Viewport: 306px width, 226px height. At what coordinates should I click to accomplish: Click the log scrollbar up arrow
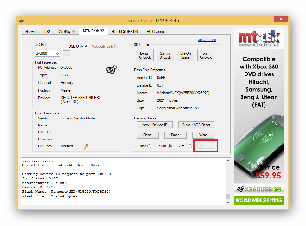(x=228, y=161)
